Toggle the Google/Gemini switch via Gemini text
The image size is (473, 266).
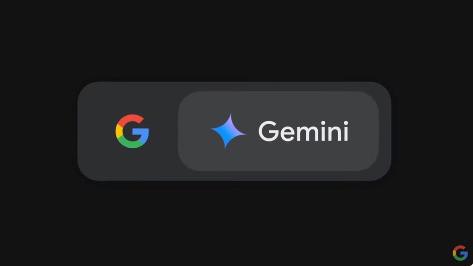point(303,131)
